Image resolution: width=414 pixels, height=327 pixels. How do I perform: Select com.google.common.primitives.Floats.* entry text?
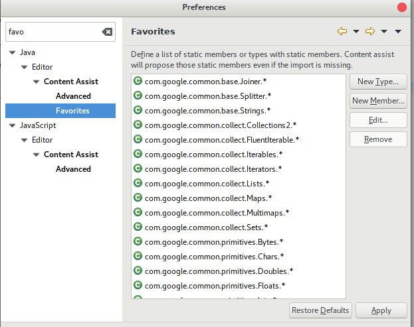215,286
